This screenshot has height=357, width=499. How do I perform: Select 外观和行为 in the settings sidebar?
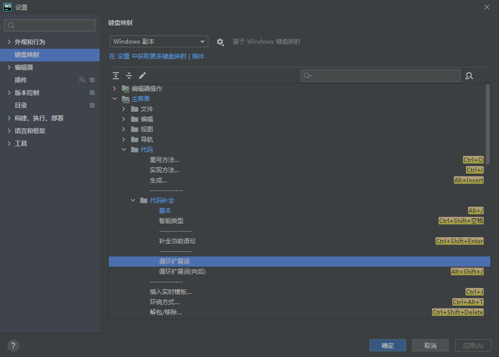click(x=30, y=43)
